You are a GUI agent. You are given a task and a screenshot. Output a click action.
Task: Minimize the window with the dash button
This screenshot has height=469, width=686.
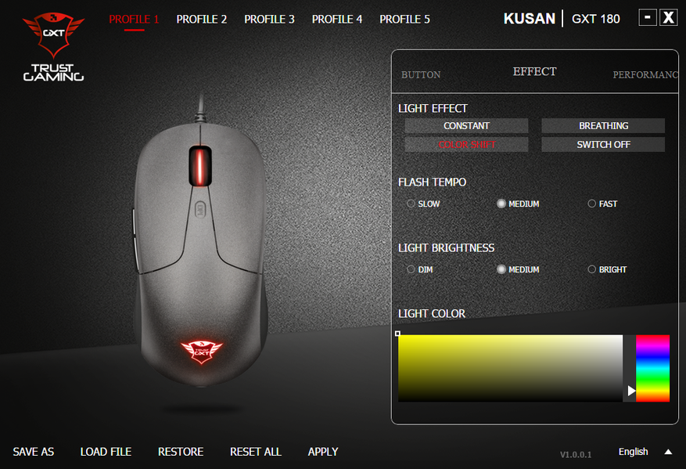pyautogui.click(x=648, y=18)
